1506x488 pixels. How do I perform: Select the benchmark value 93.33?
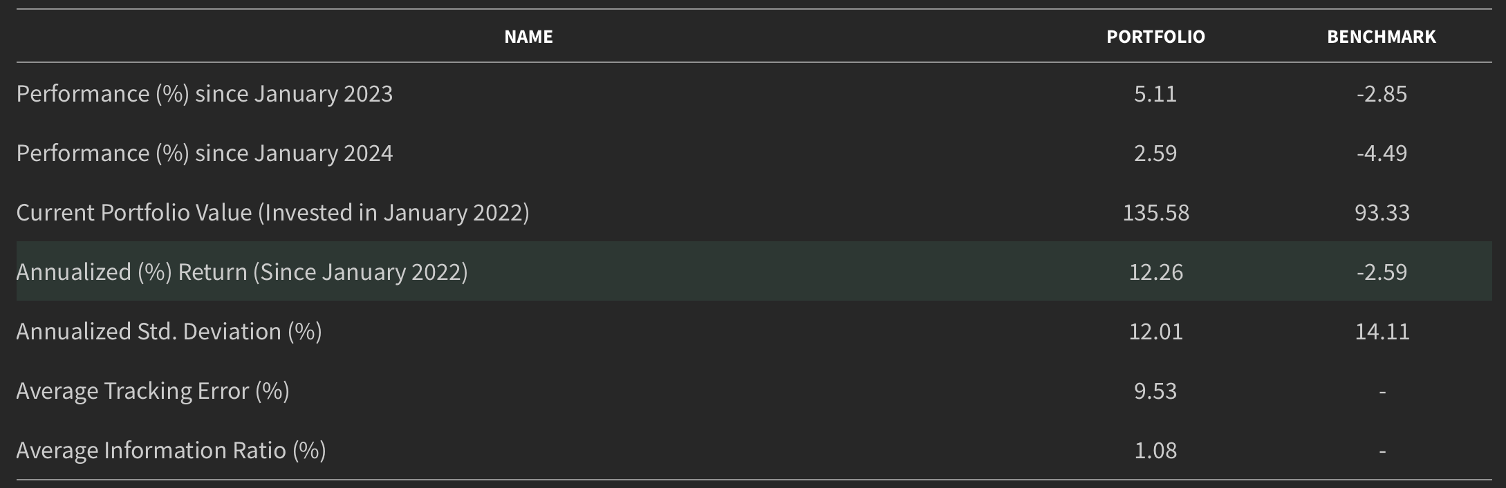point(1382,213)
